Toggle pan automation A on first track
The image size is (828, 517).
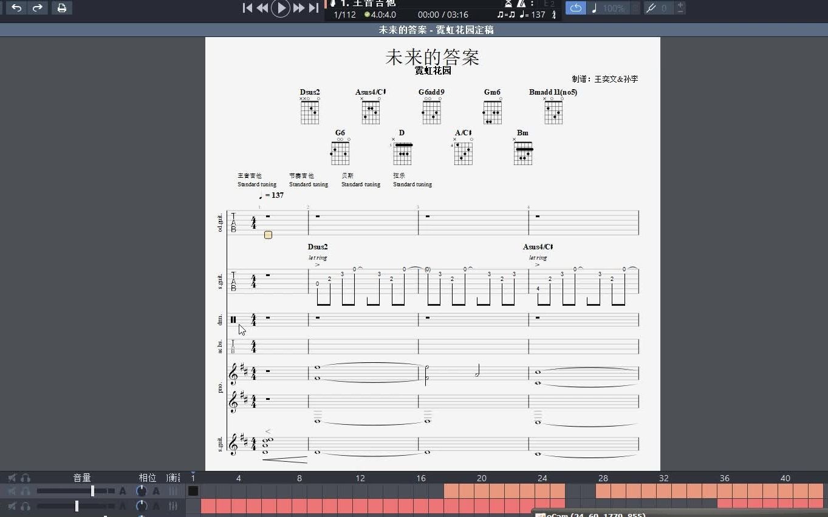pyautogui.click(x=156, y=491)
